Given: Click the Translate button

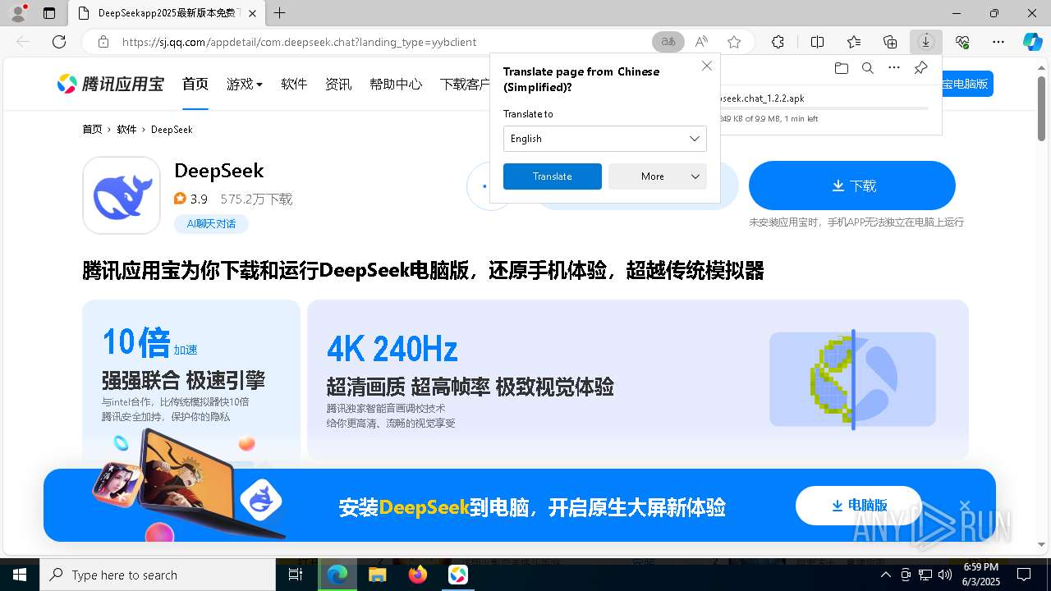Looking at the screenshot, I should pyautogui.click(x=553, y=176).
